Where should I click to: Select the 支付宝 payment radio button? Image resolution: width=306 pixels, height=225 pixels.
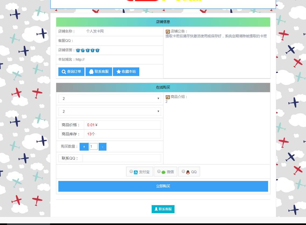pyautogui.click(x=131, y=171)
